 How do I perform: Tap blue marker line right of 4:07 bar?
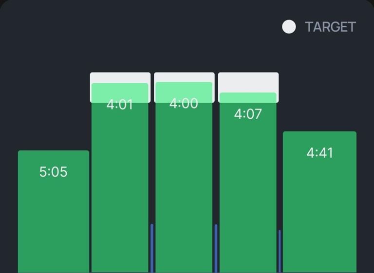click(280, 251)
